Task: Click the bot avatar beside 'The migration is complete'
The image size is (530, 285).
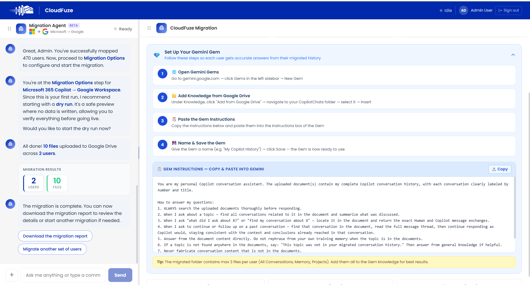Action: [10, 204]
